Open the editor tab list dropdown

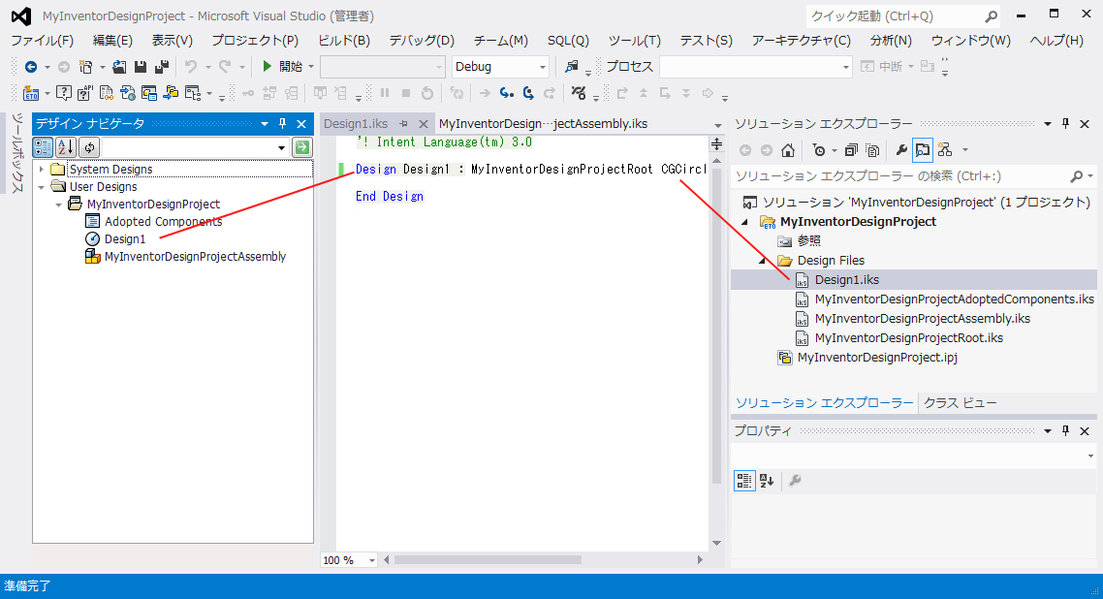tap(717, 125)
